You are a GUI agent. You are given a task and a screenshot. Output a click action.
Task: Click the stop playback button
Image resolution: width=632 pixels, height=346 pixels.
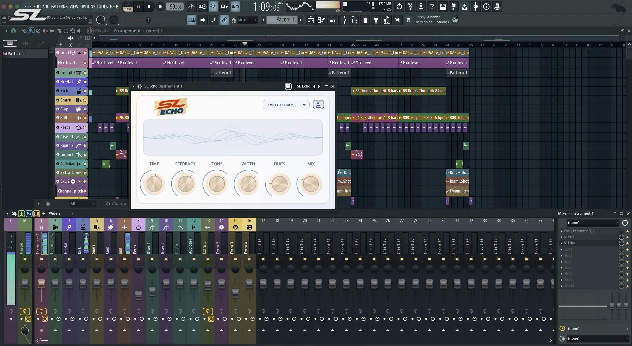click(149, 6)
